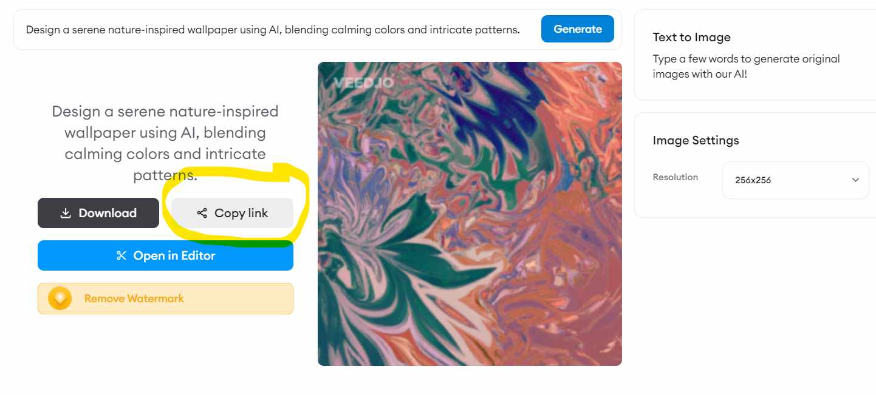The width and height of the screenshot is (876, 395).
Task: Click the VEED.IO watermark on the image
Action: coord(363,83)
